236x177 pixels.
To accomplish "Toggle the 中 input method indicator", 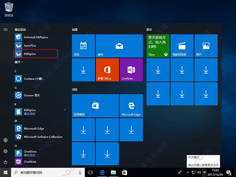I will (x=204, y=173).
